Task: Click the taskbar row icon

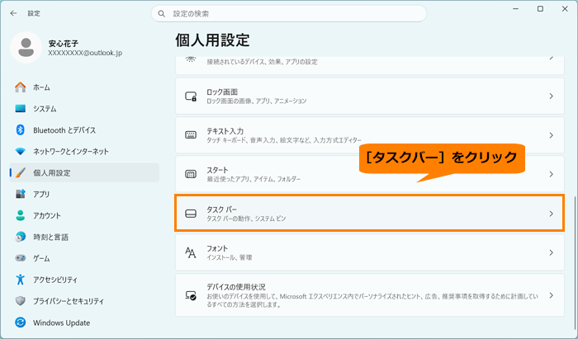Action: click(191, 214)
